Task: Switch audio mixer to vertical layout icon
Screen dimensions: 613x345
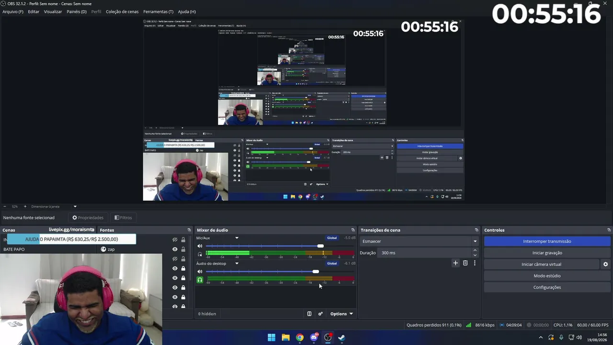Action: click(x=309, y=314)
